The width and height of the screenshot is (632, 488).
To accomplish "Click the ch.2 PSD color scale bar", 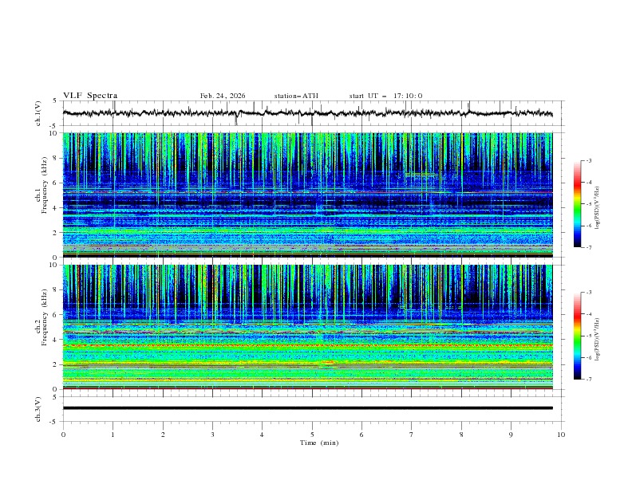I will pos(577,336).
